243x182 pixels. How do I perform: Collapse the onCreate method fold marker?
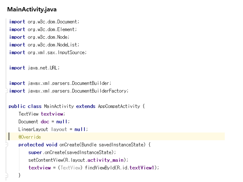point(7,145)
